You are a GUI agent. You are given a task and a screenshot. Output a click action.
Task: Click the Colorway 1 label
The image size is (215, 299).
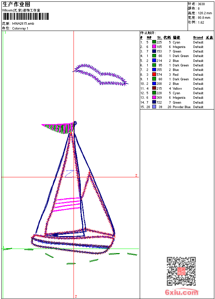(x=20, y=29)
